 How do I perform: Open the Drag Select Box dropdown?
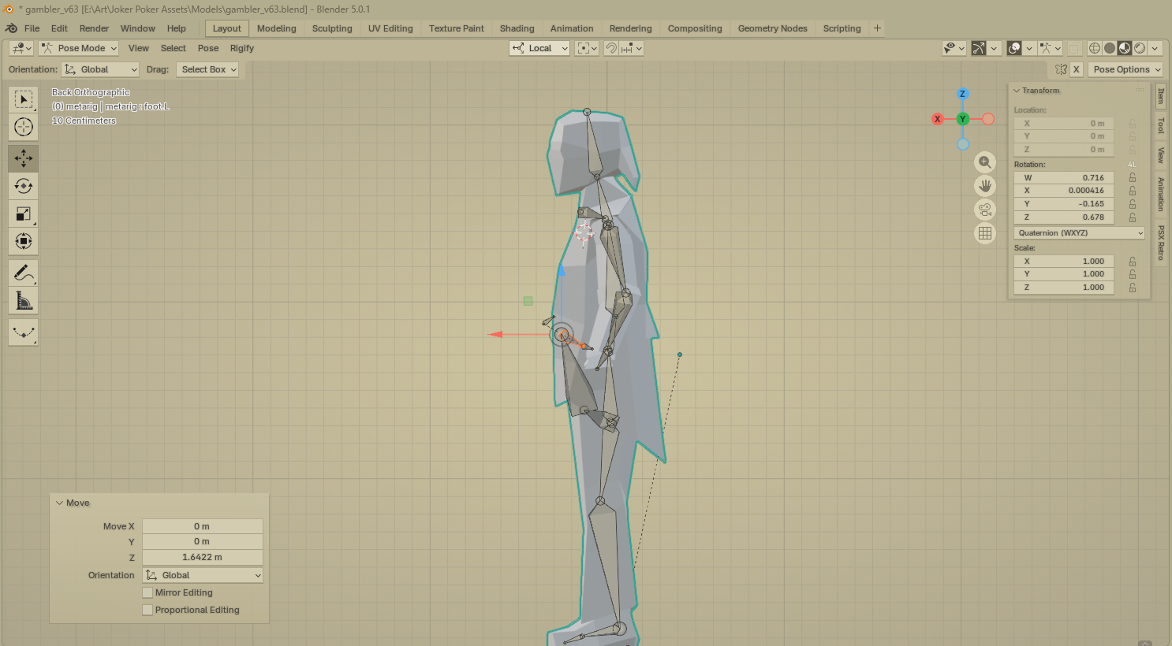[x=207, y=69]
